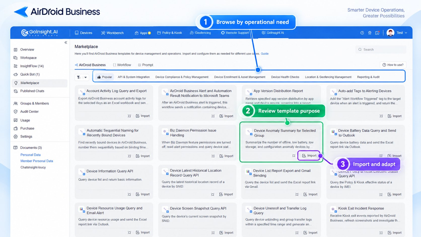Preview Device Resource Usage Query template
Screen dimensions: 421x237
click(x=129, y=232)
